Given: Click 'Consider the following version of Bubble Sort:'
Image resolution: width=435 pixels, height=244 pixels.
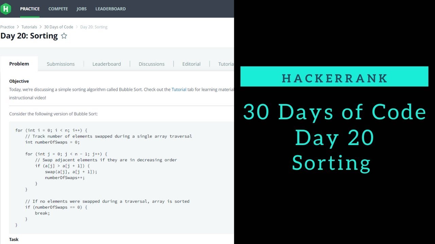Looking at the screenshot, I should [53, 114].
